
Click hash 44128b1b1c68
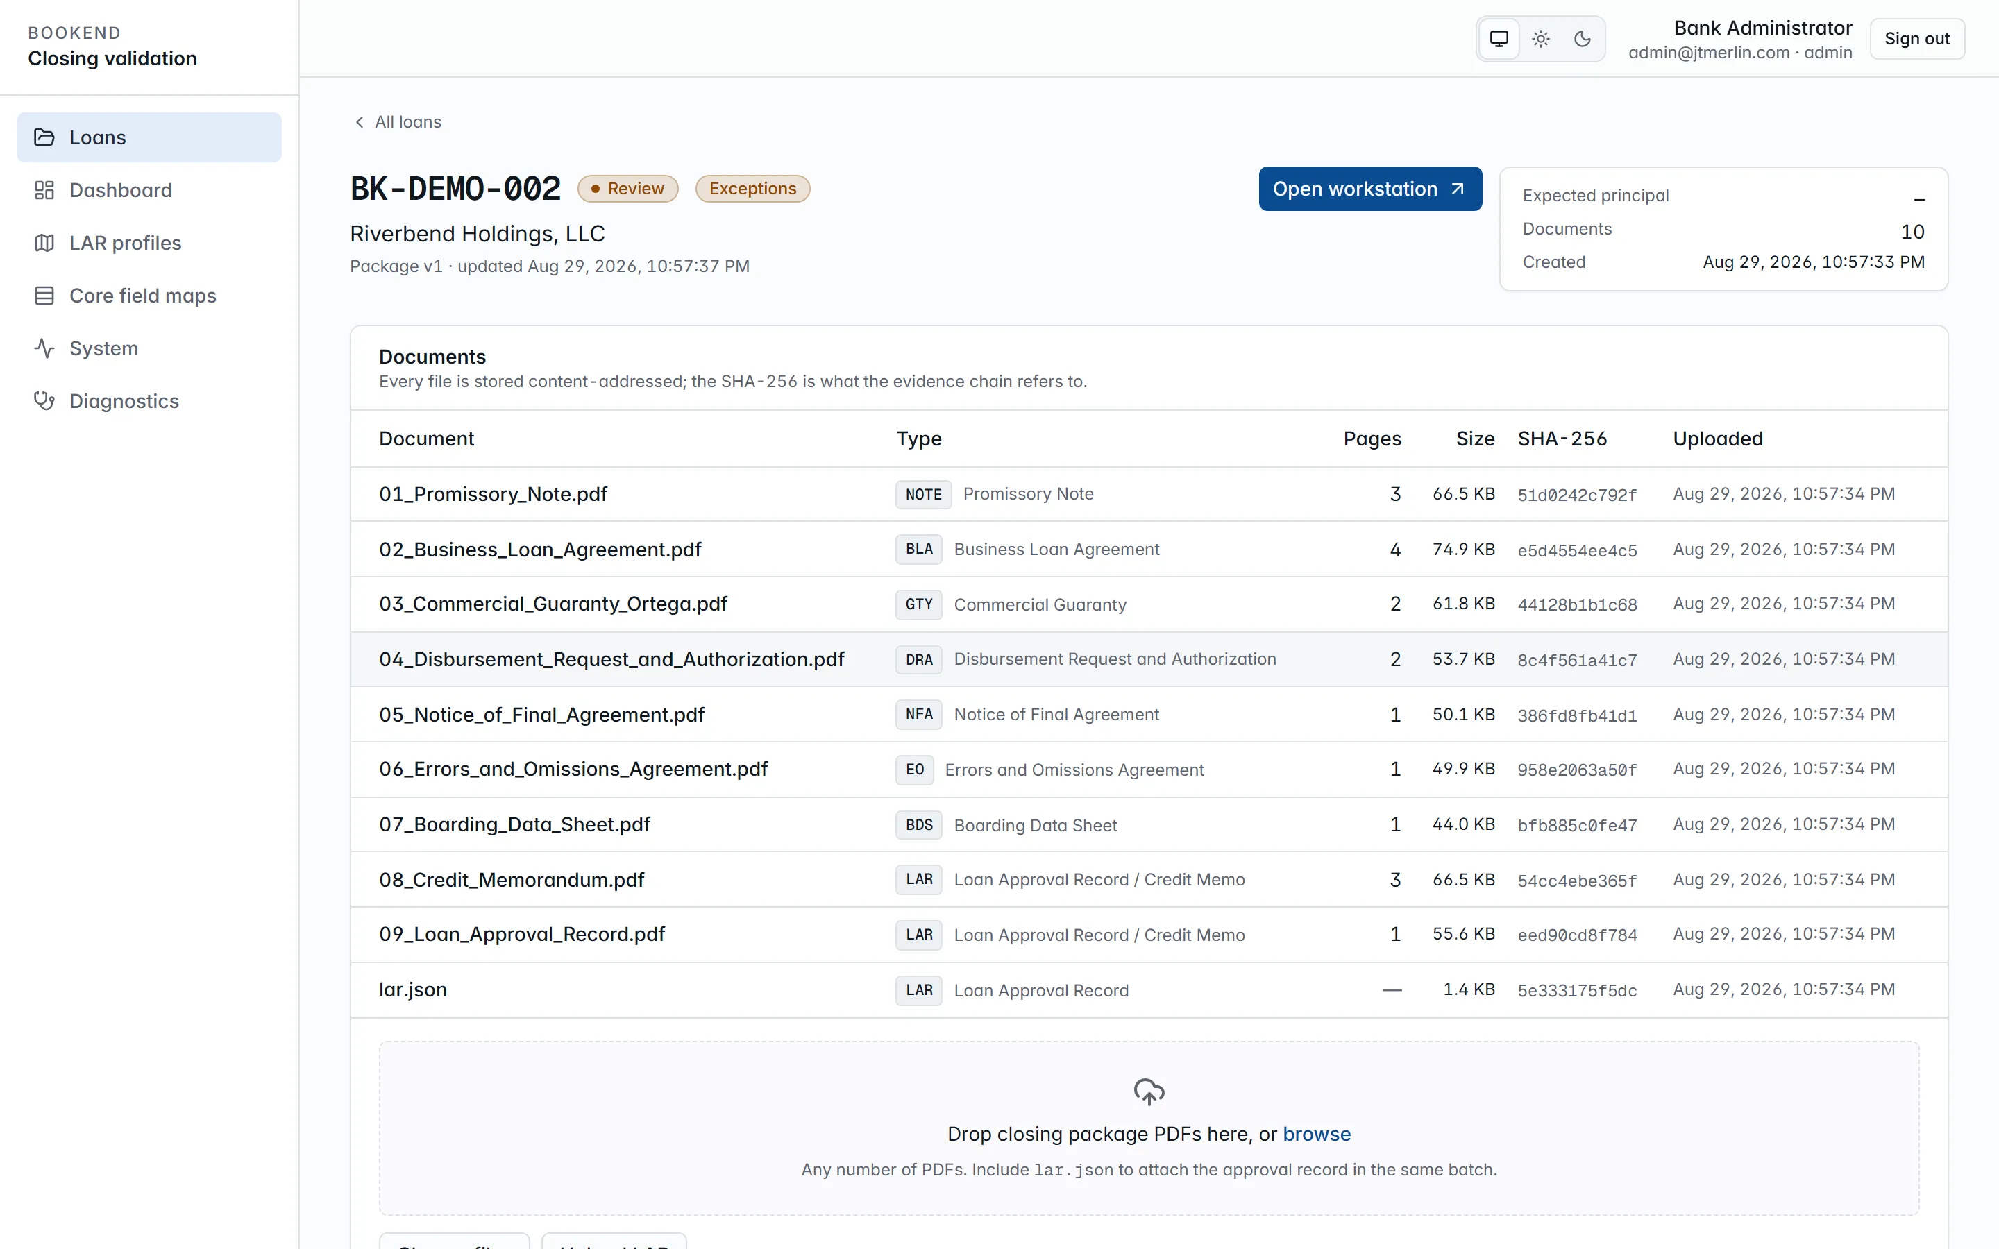1577,604
